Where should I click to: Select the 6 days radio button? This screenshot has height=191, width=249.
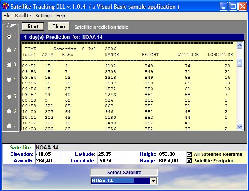click(9, 111)
